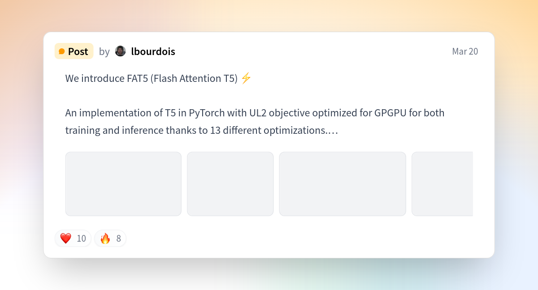Click 'GPGPU for both' text in description
The height and width of the screenshot is (290, 538).
tap(409, 113)
